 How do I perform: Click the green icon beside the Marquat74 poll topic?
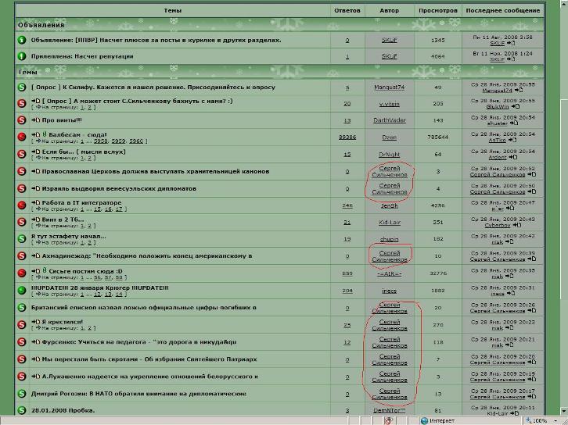[x=22, y=87]
